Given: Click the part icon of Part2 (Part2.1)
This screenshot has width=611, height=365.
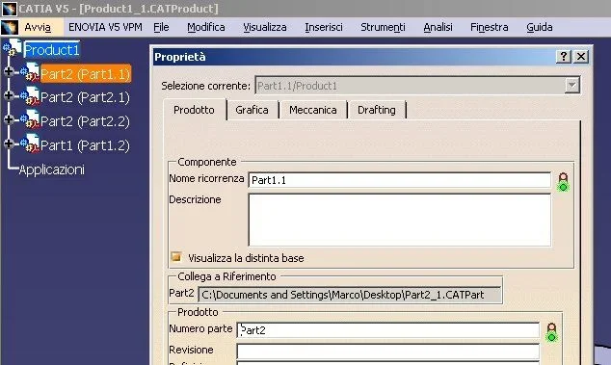Looking at the screenshot, I should tap(30, 96).
